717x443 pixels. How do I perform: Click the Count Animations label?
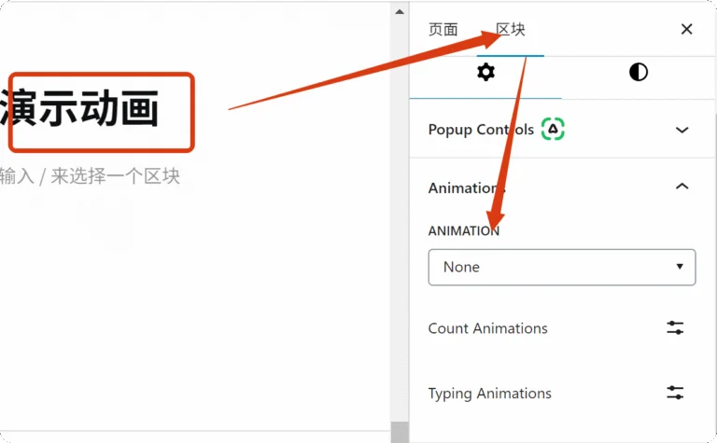click(487, 328)
